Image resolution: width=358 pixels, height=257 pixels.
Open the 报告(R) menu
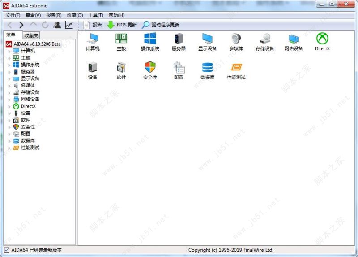pyautogui.click(x=54, y=15)
